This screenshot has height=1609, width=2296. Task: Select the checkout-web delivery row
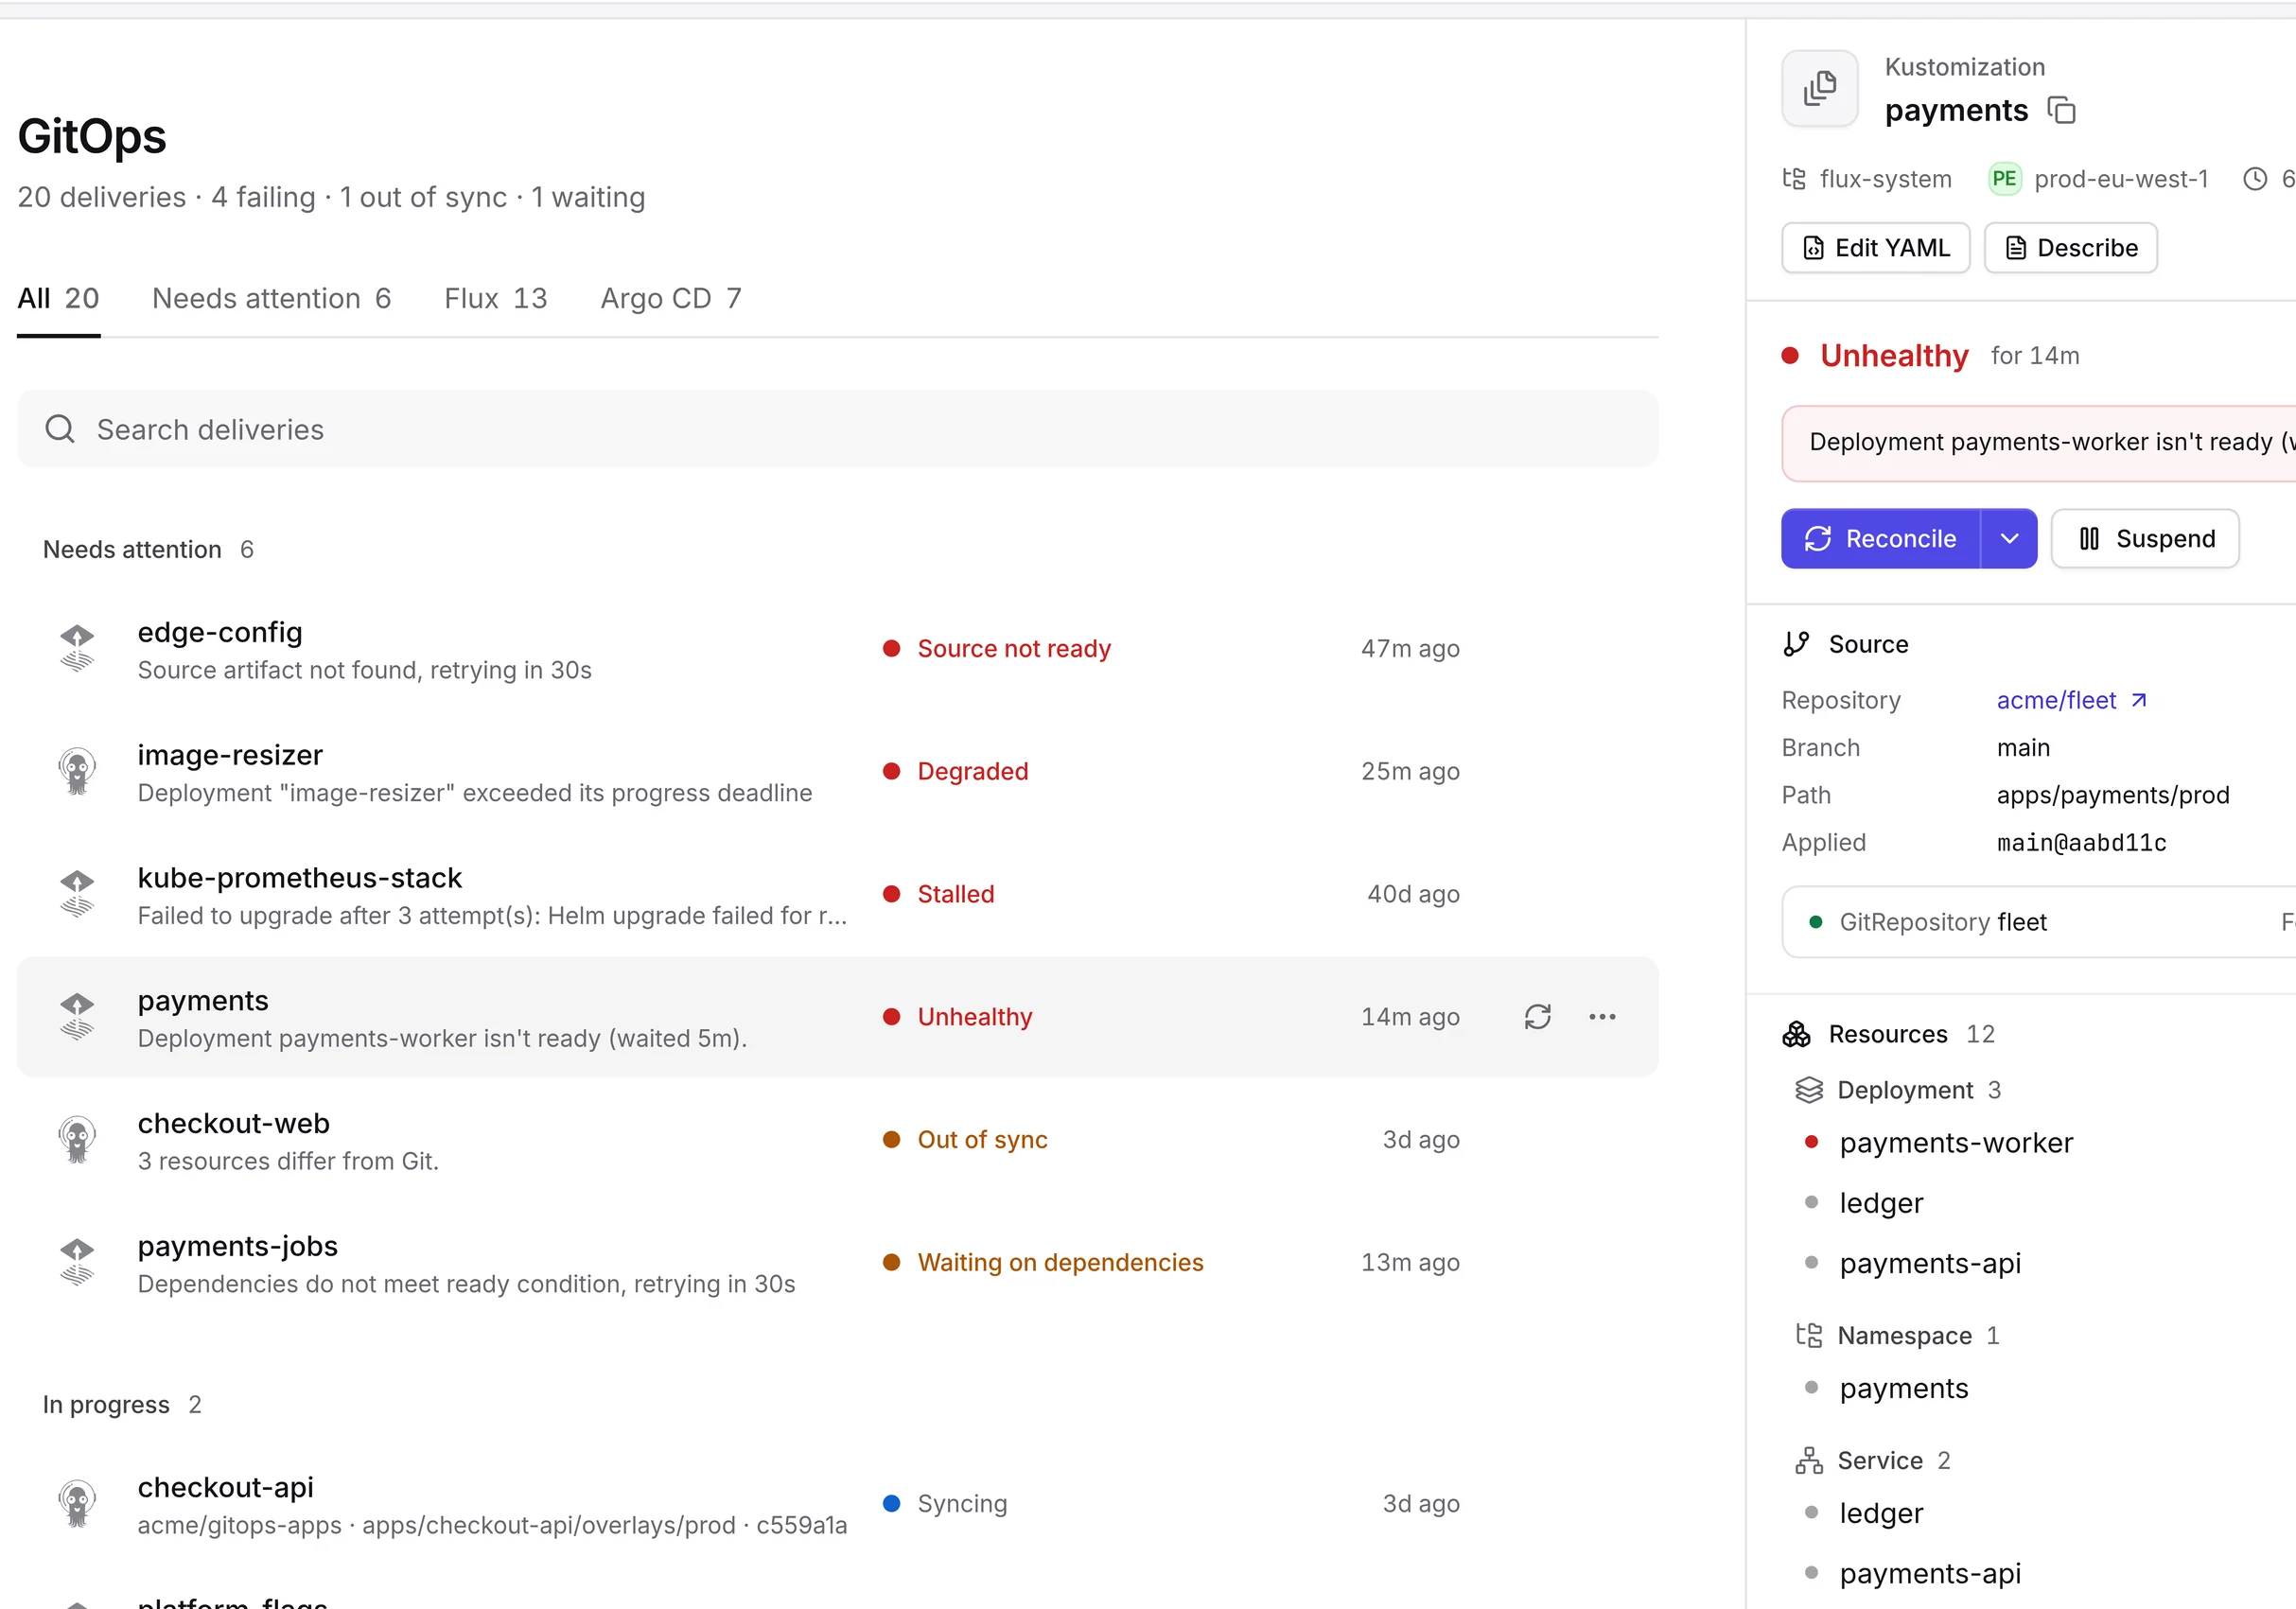click(838, 1141)
